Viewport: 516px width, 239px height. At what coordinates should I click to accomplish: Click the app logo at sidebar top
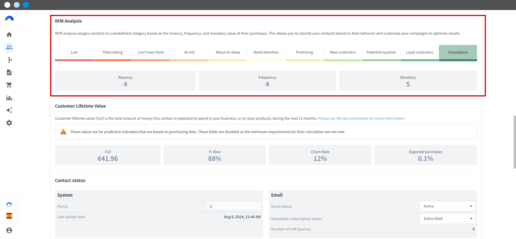click(9, 18)
